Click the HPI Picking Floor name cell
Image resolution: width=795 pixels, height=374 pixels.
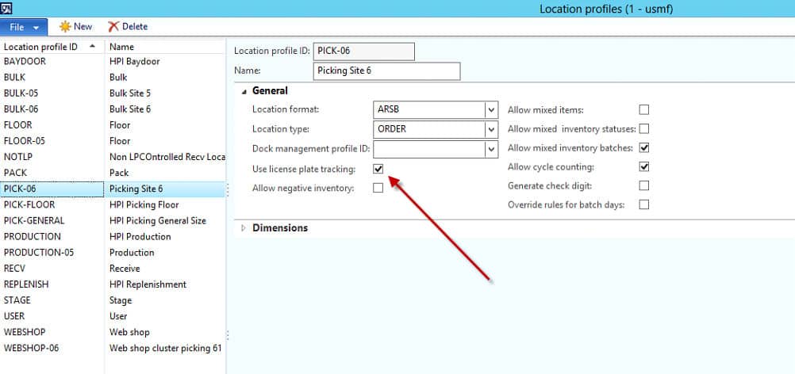click(165, 204)
